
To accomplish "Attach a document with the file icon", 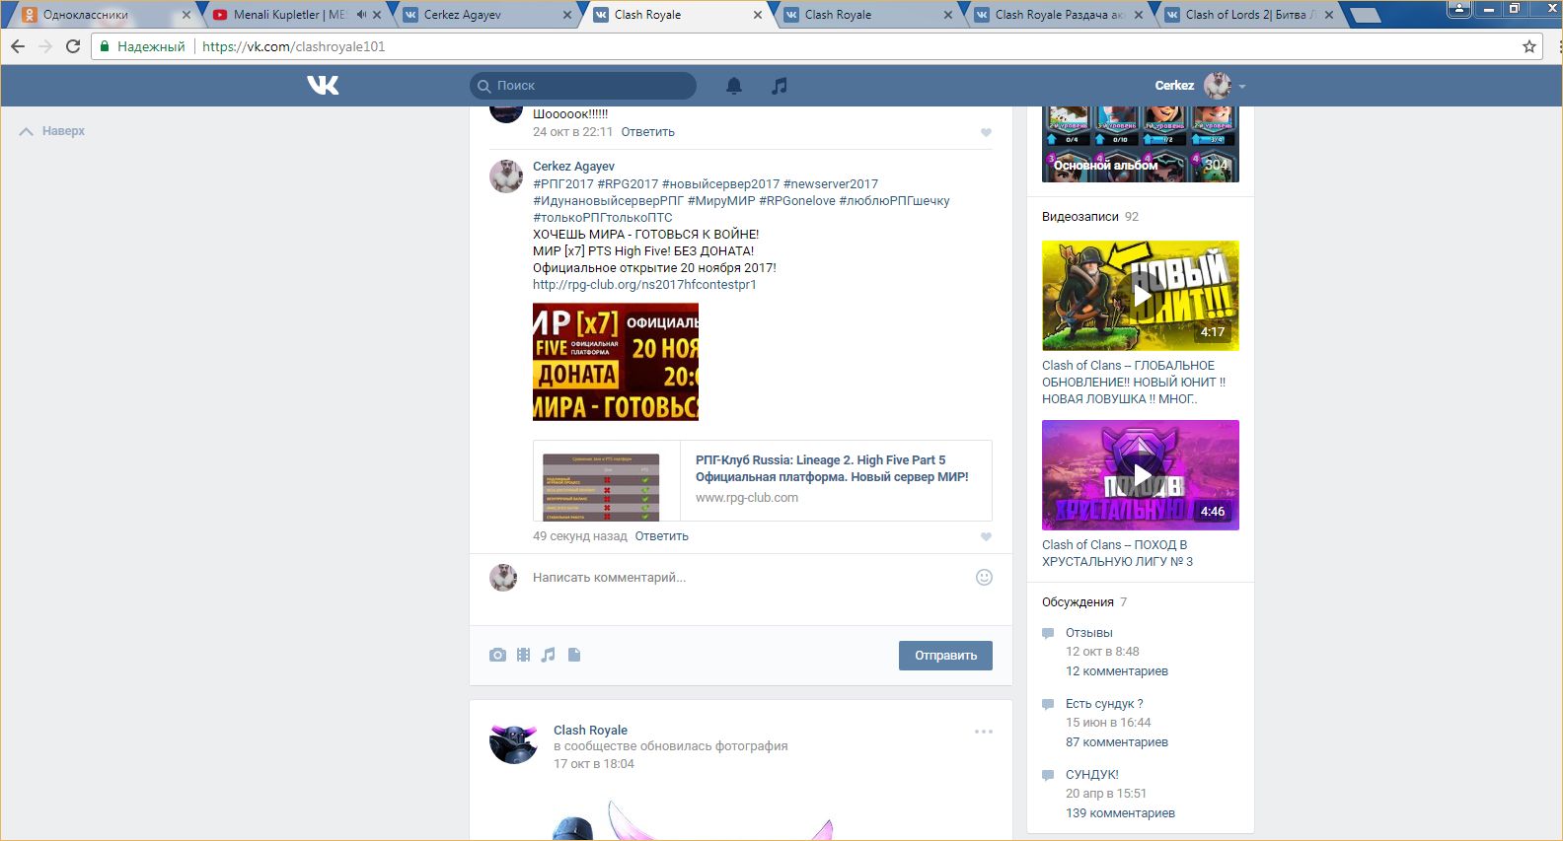I will pos(574,655).
